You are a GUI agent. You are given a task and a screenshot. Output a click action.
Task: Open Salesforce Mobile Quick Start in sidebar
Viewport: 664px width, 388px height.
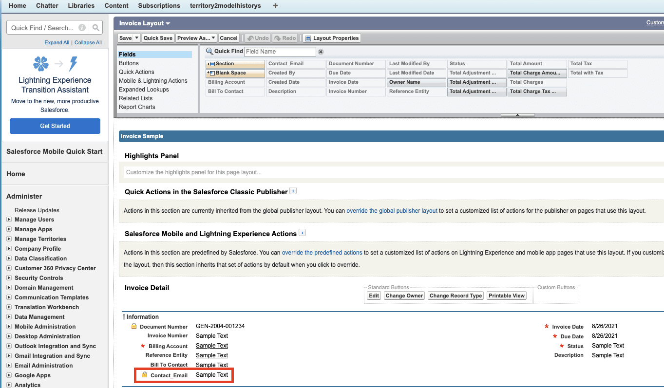pos(55,151)
